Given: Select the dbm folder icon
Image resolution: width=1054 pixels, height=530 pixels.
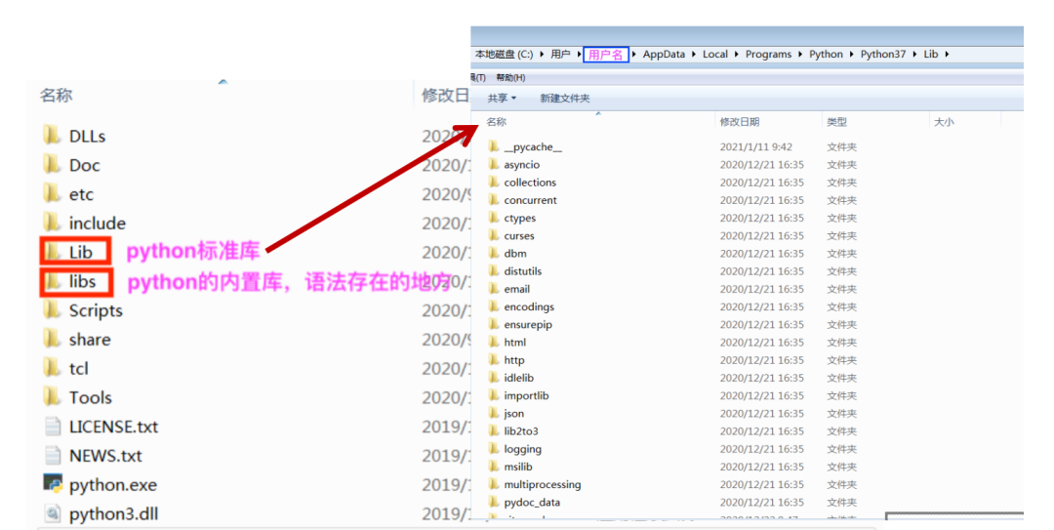Looking at the screenshot, I should point(494,253).
